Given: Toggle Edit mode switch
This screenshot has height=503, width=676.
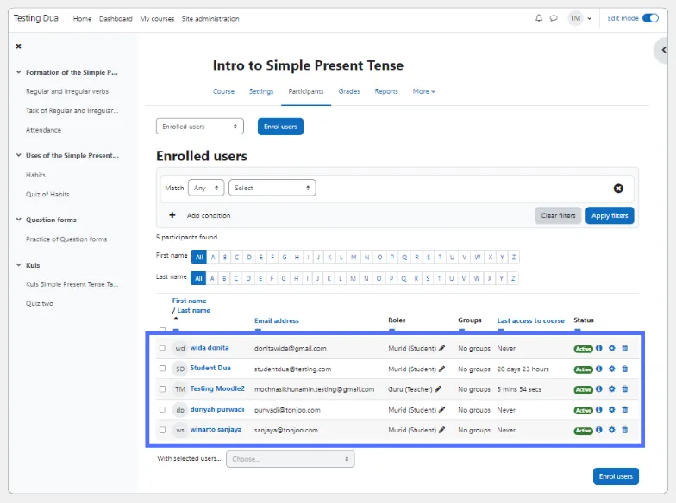Looking at the screenshot, I should tap(650, 18).
